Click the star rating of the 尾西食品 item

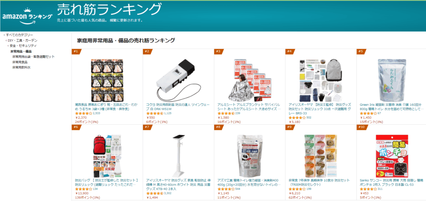click(83, 113)
